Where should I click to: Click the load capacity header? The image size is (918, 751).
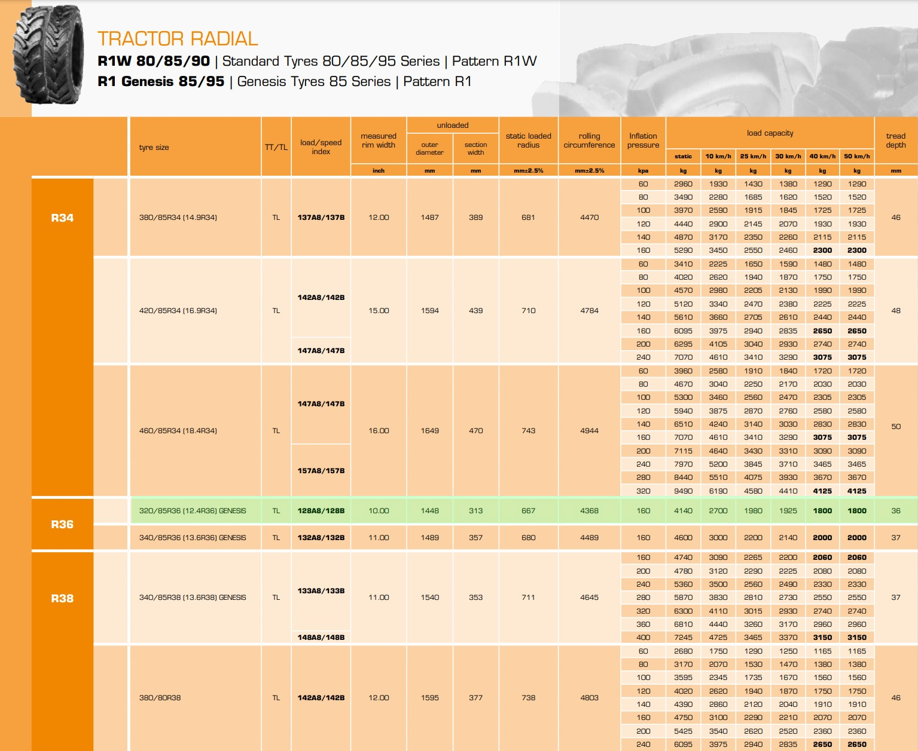(770, 133)
